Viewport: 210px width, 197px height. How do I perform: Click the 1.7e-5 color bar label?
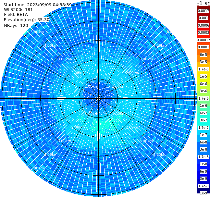pyautogui.click(x=204, y=69)
